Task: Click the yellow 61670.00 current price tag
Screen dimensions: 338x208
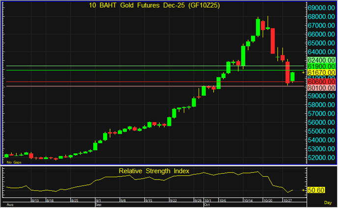Action: pos(321,73)
